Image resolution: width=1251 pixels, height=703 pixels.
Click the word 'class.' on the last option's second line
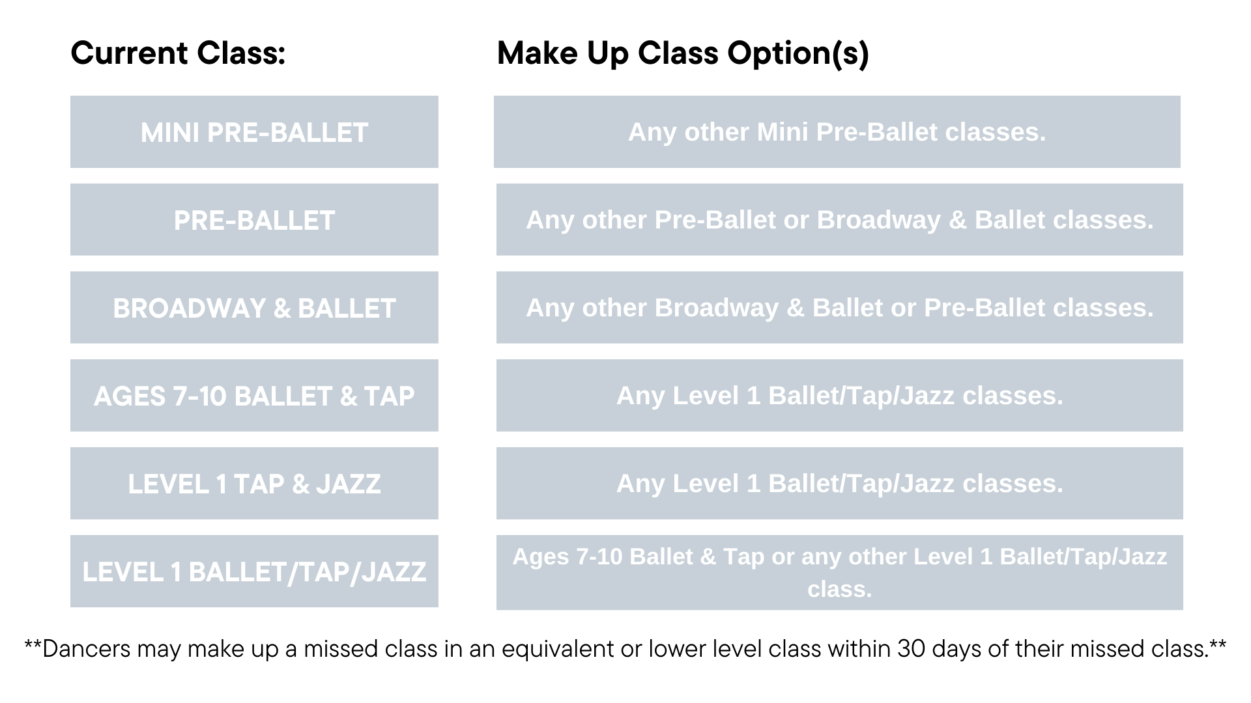(840, 589)
